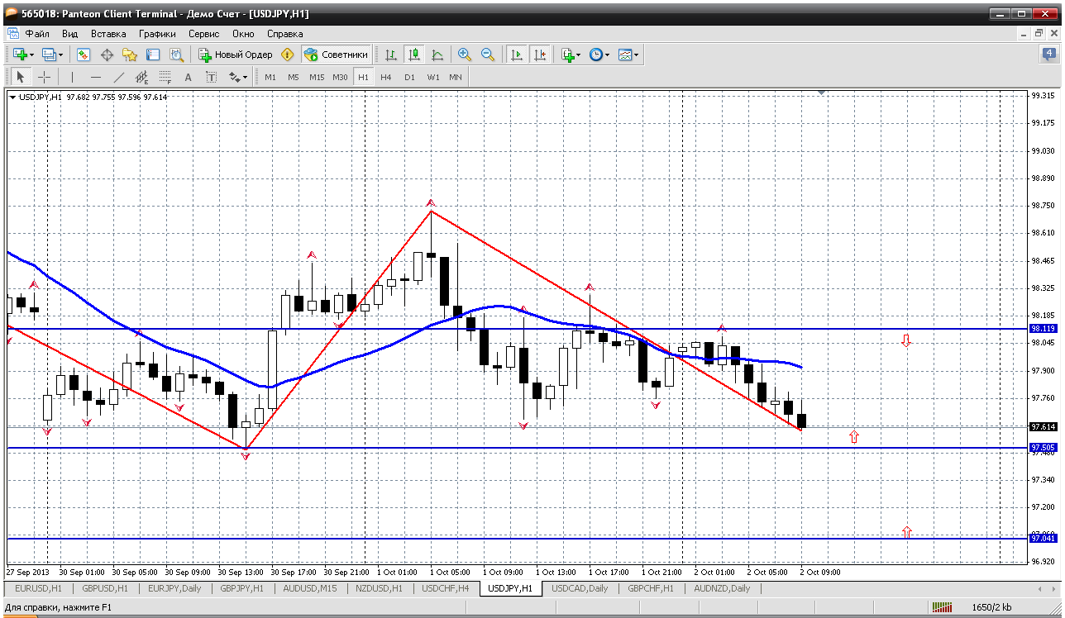Switch chart to Candlesticks mode
This screenshot has width=1065, height=618.
click(x=414, y=55)
